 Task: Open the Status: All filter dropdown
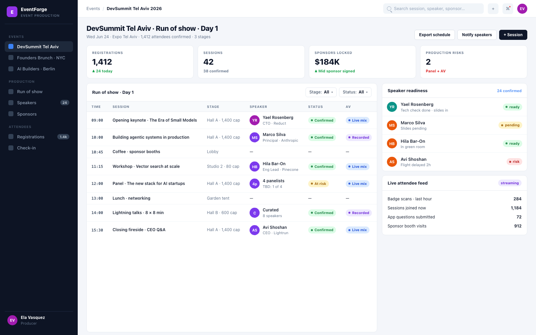click(355, 92)
